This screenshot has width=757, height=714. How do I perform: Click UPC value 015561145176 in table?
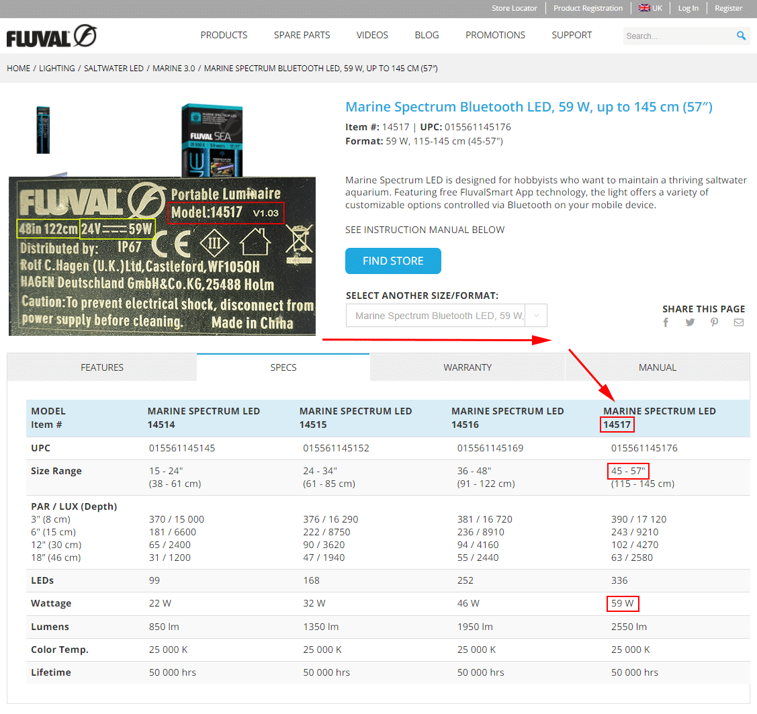click(x=644, y=449)
